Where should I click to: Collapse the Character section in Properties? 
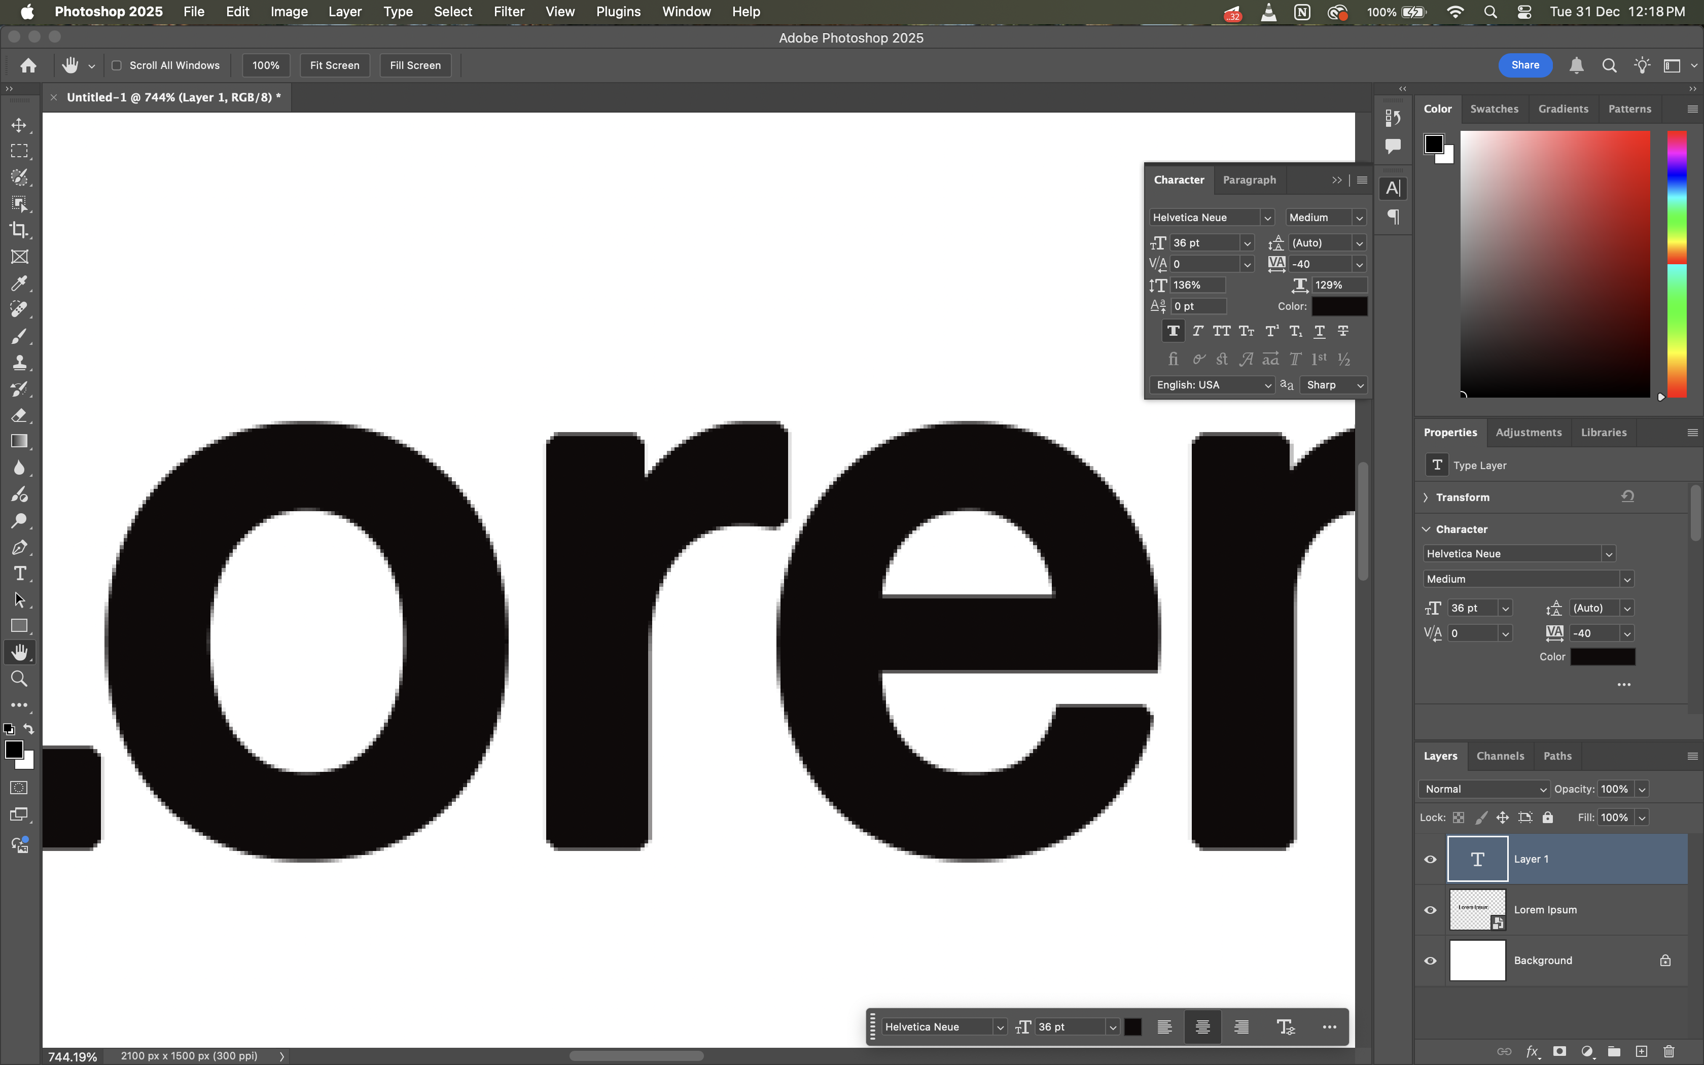click(1426, 529)
